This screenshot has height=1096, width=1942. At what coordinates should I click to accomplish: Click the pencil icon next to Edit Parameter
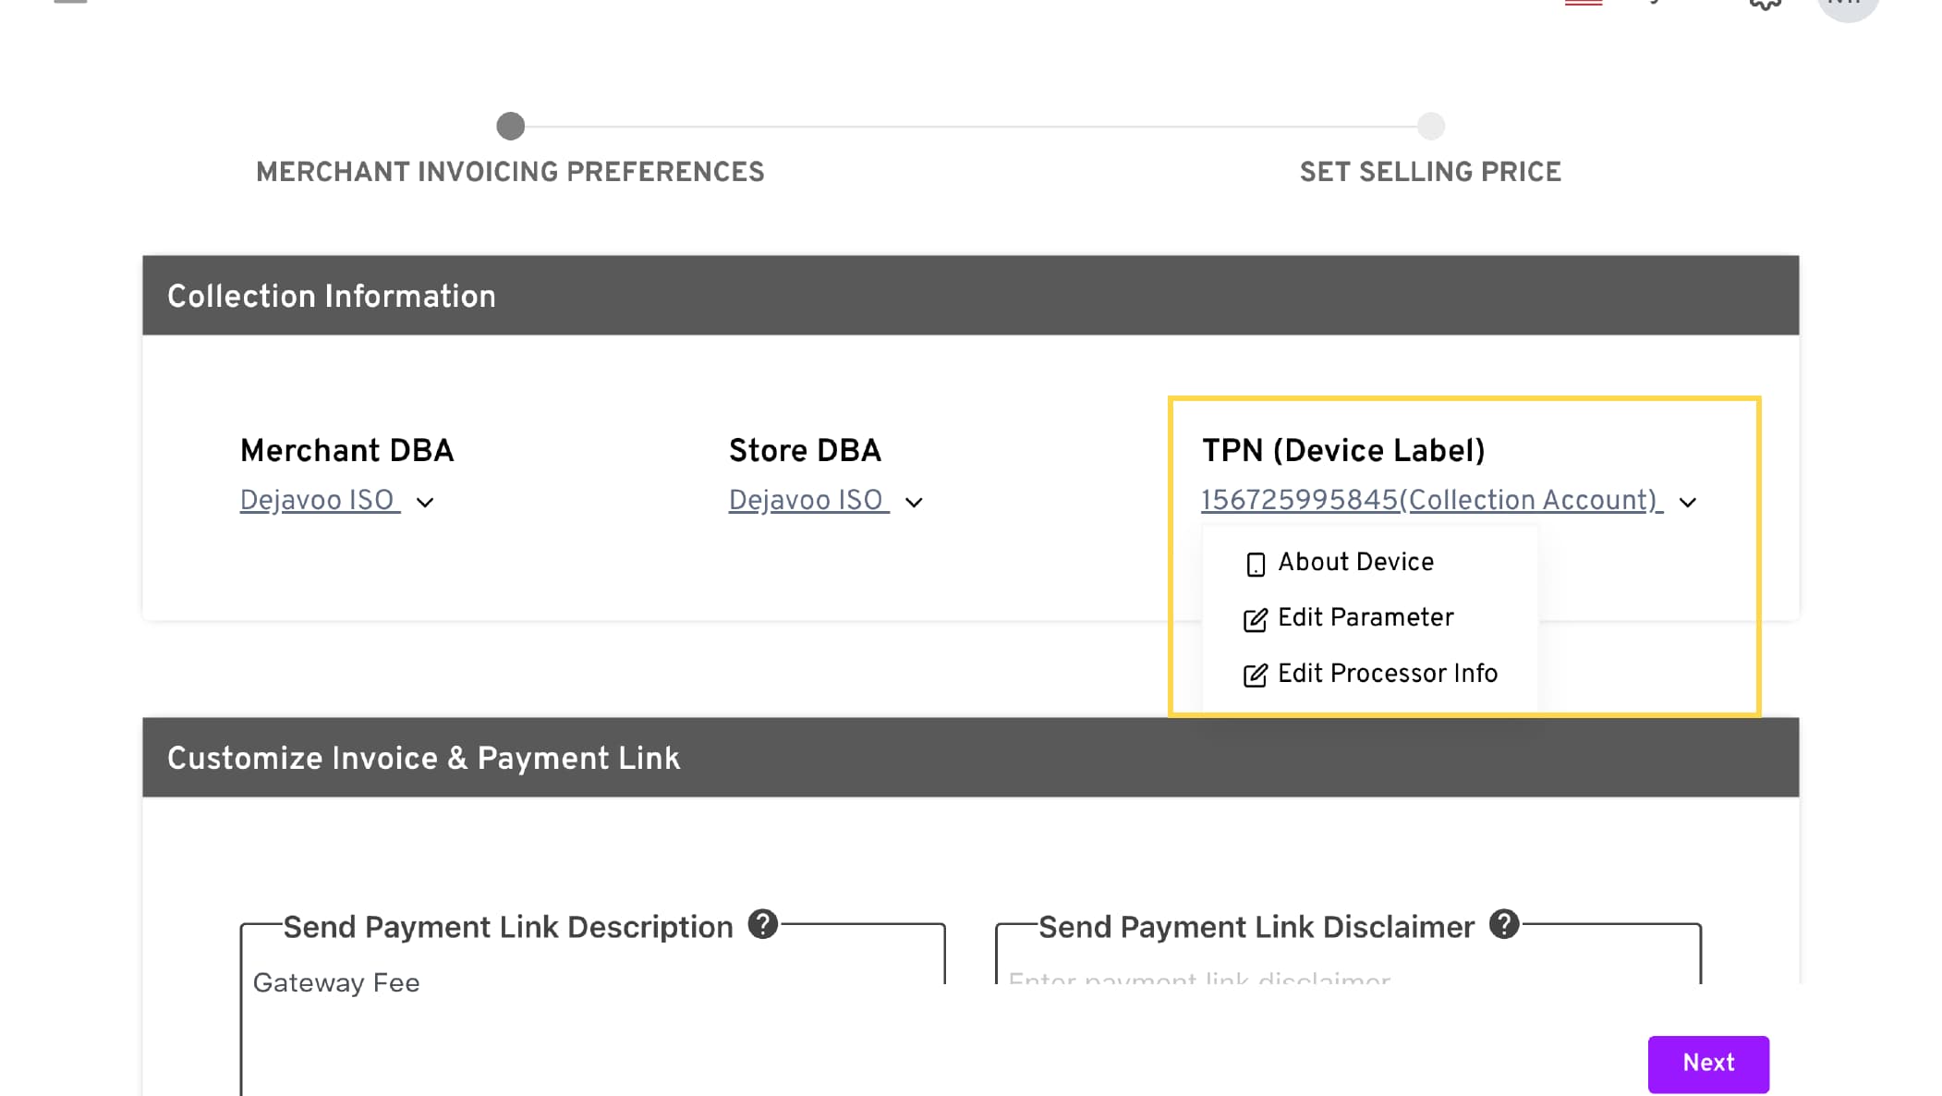(1255, 619)
